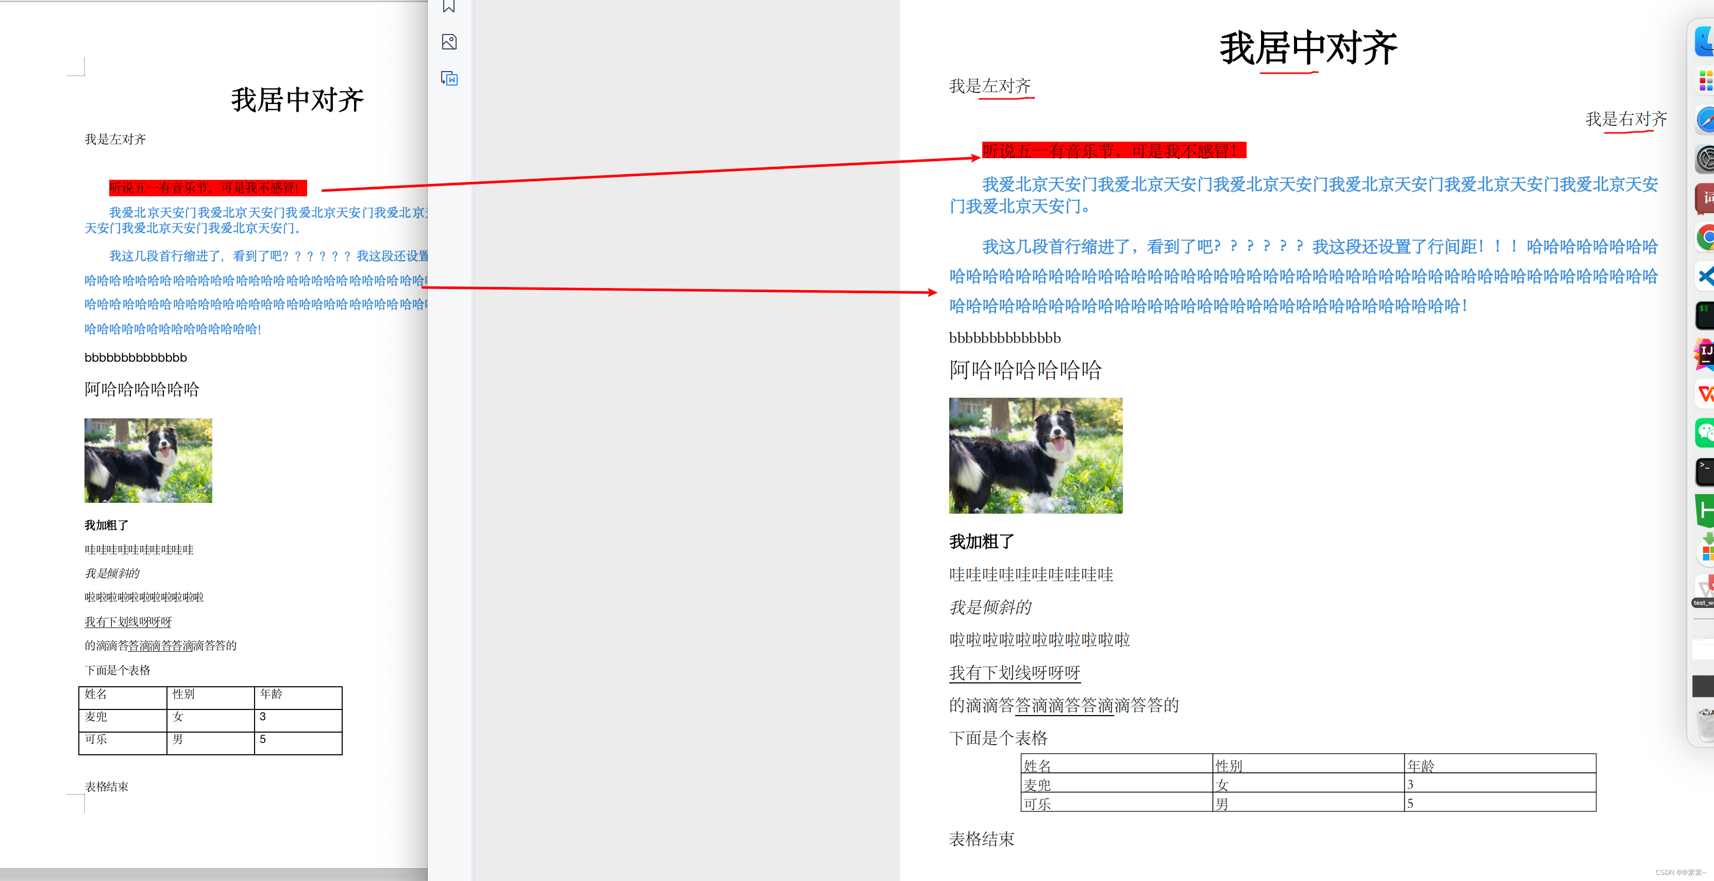Image resolution: width=1714 pixels, height=881 pixels.
Task: Click 的滴滴答答滴滴答答 line in the right document
Action: click(x=1063, y=705)
